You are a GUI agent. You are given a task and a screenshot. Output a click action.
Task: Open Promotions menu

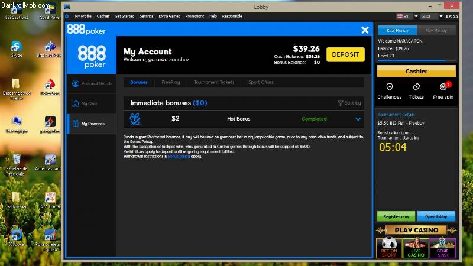click(x=195, y=17)
